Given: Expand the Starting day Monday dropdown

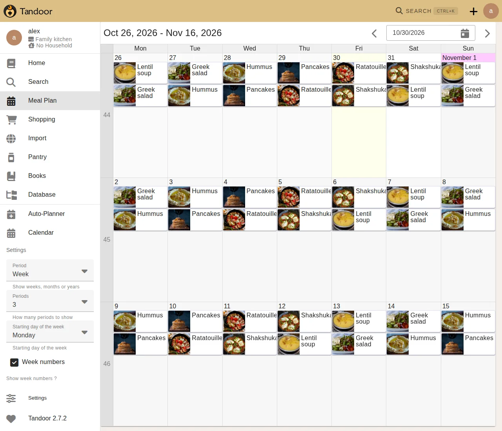Looking at the screenshot, I should (50, 331).
